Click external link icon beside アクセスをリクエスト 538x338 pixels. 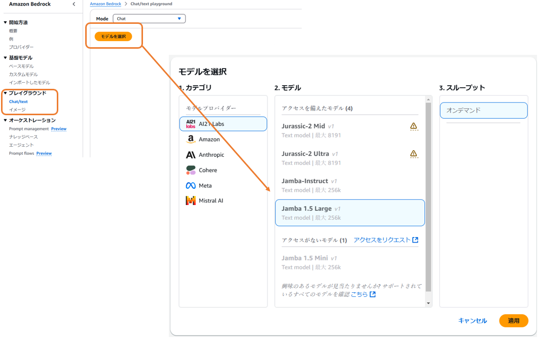click(415, 240)
